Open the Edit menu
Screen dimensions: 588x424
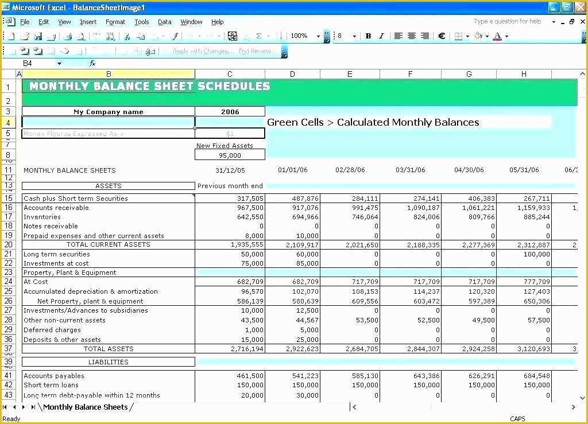[44, 22]
